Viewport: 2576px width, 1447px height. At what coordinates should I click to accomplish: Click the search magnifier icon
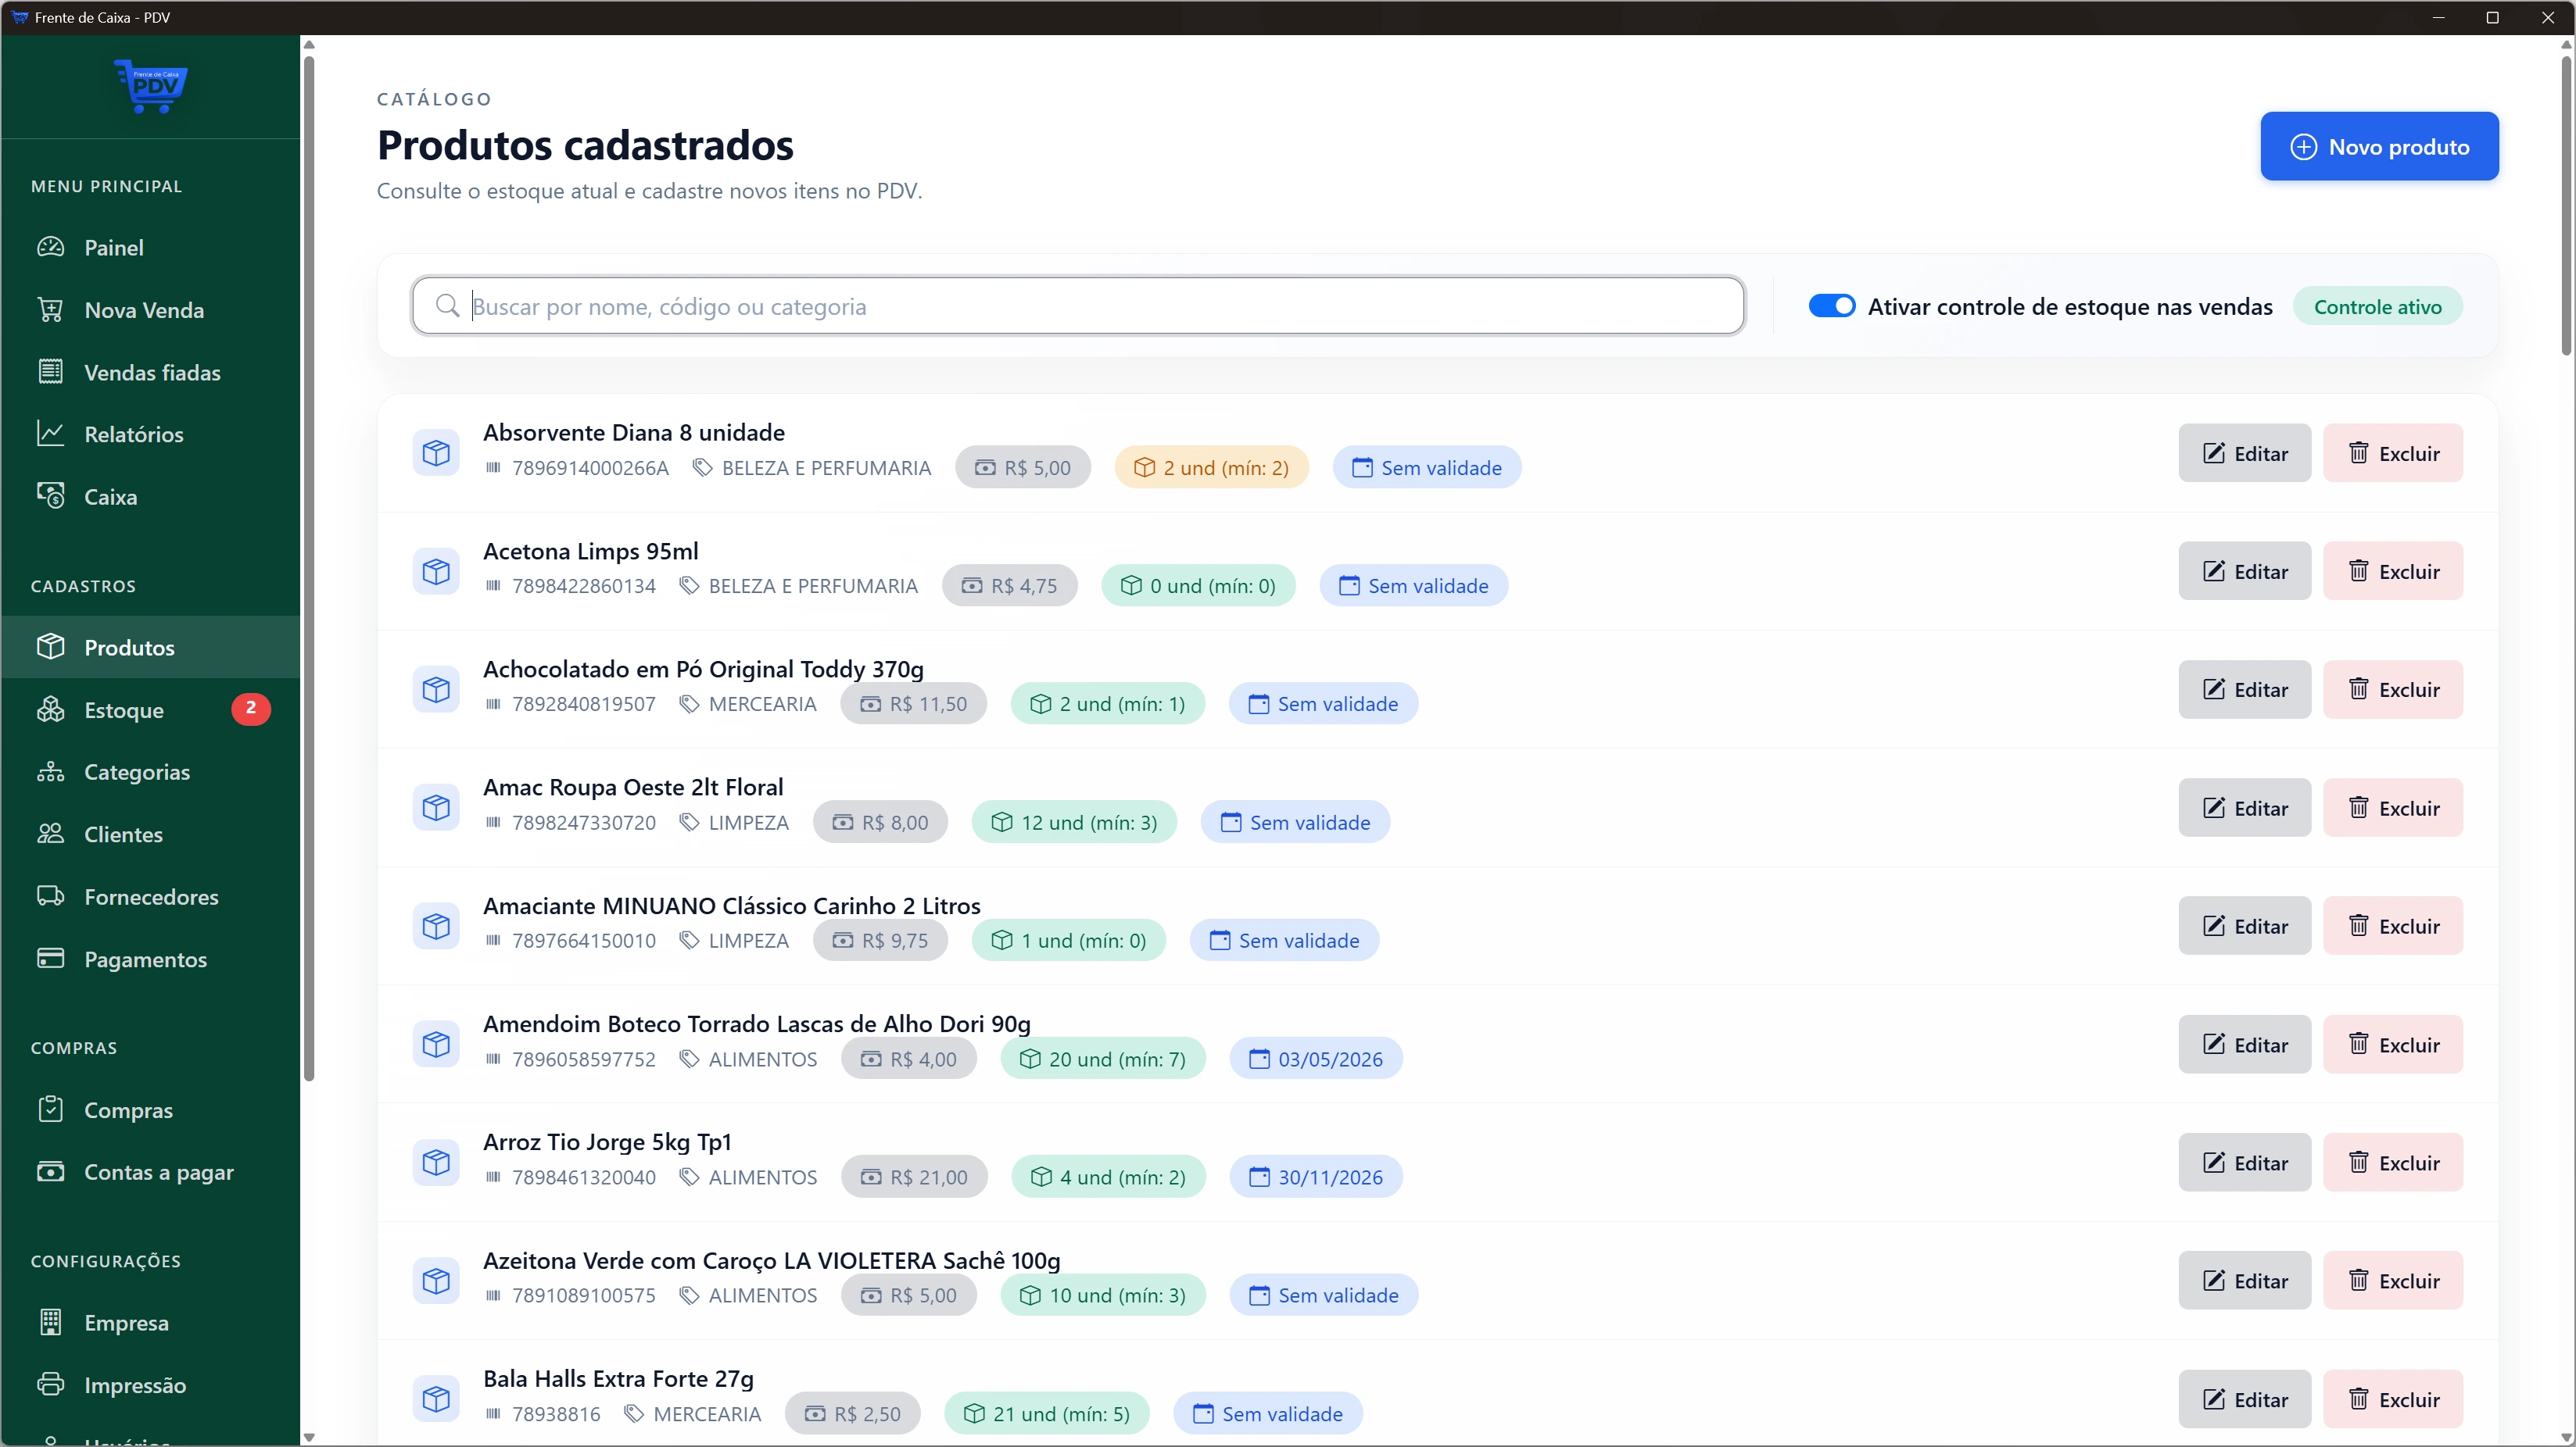[447, 305]
